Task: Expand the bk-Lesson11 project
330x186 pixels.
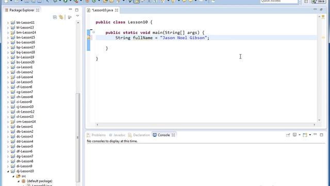Action: [8, 23]
